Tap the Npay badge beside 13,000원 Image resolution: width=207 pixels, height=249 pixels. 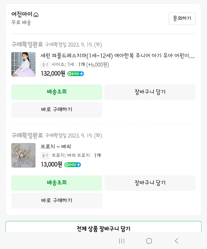[x=73, y=165]
